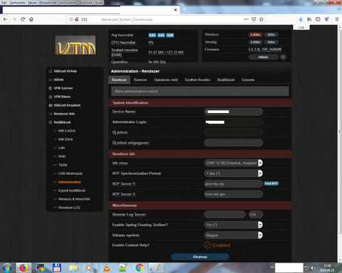Image resolution: width=342 pixels, height=273 pixels.
Task: Go back using browser back arrow
Action: pyautogui.click(x=5, y=19)
